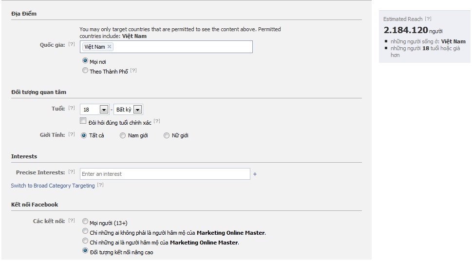Open help tooltip beside Estimated Reach

pyautogui.click(x=428, y=19)
